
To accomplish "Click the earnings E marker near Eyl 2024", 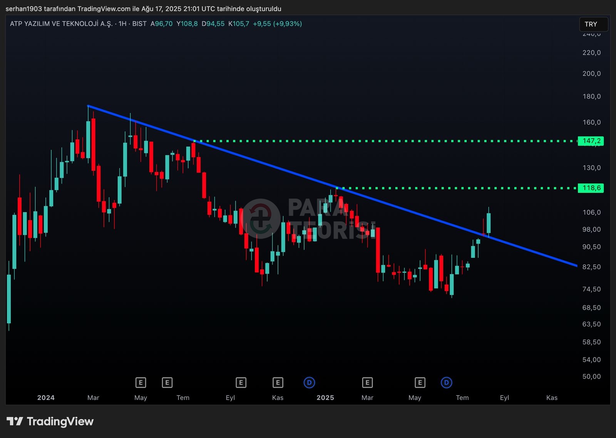I will click(241, 383).
